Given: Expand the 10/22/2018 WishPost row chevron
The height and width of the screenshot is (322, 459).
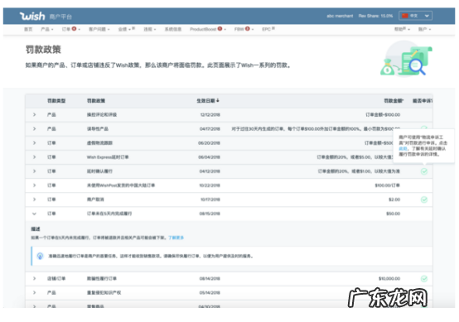Looking at the screenshot, I should tap(34, 185).
